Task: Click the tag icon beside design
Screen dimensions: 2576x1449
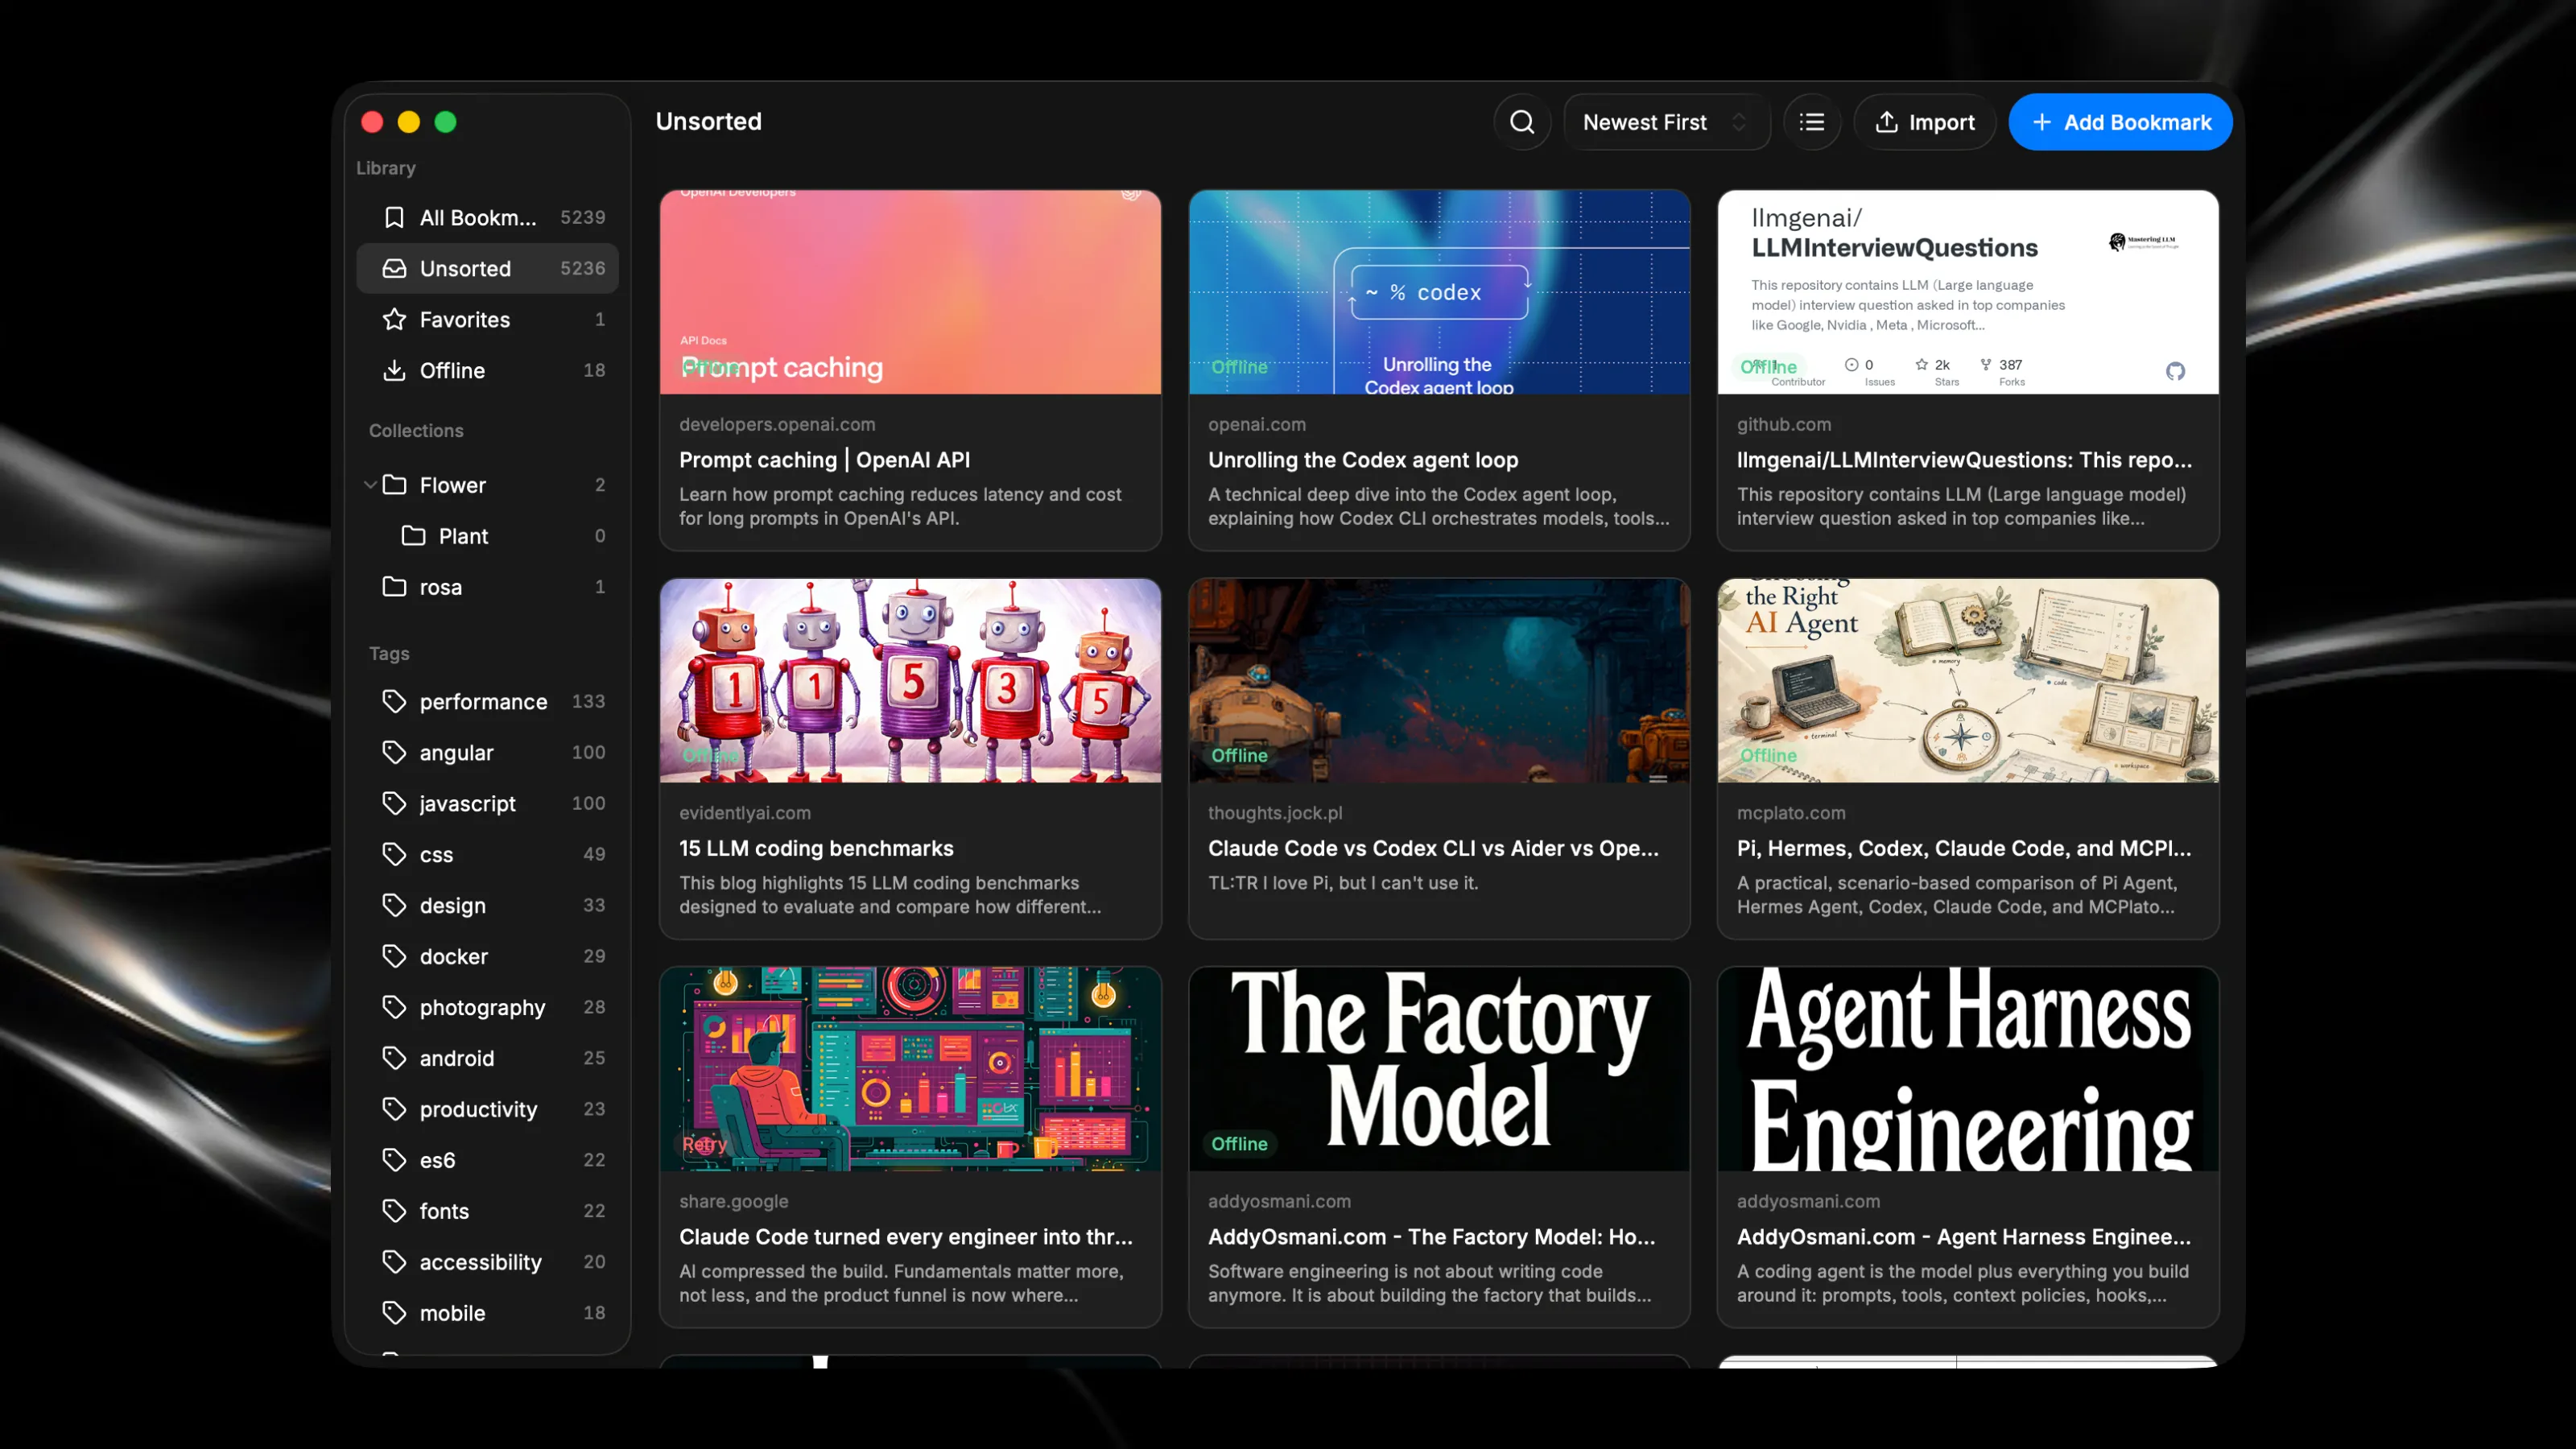Action: coord(394,905)
